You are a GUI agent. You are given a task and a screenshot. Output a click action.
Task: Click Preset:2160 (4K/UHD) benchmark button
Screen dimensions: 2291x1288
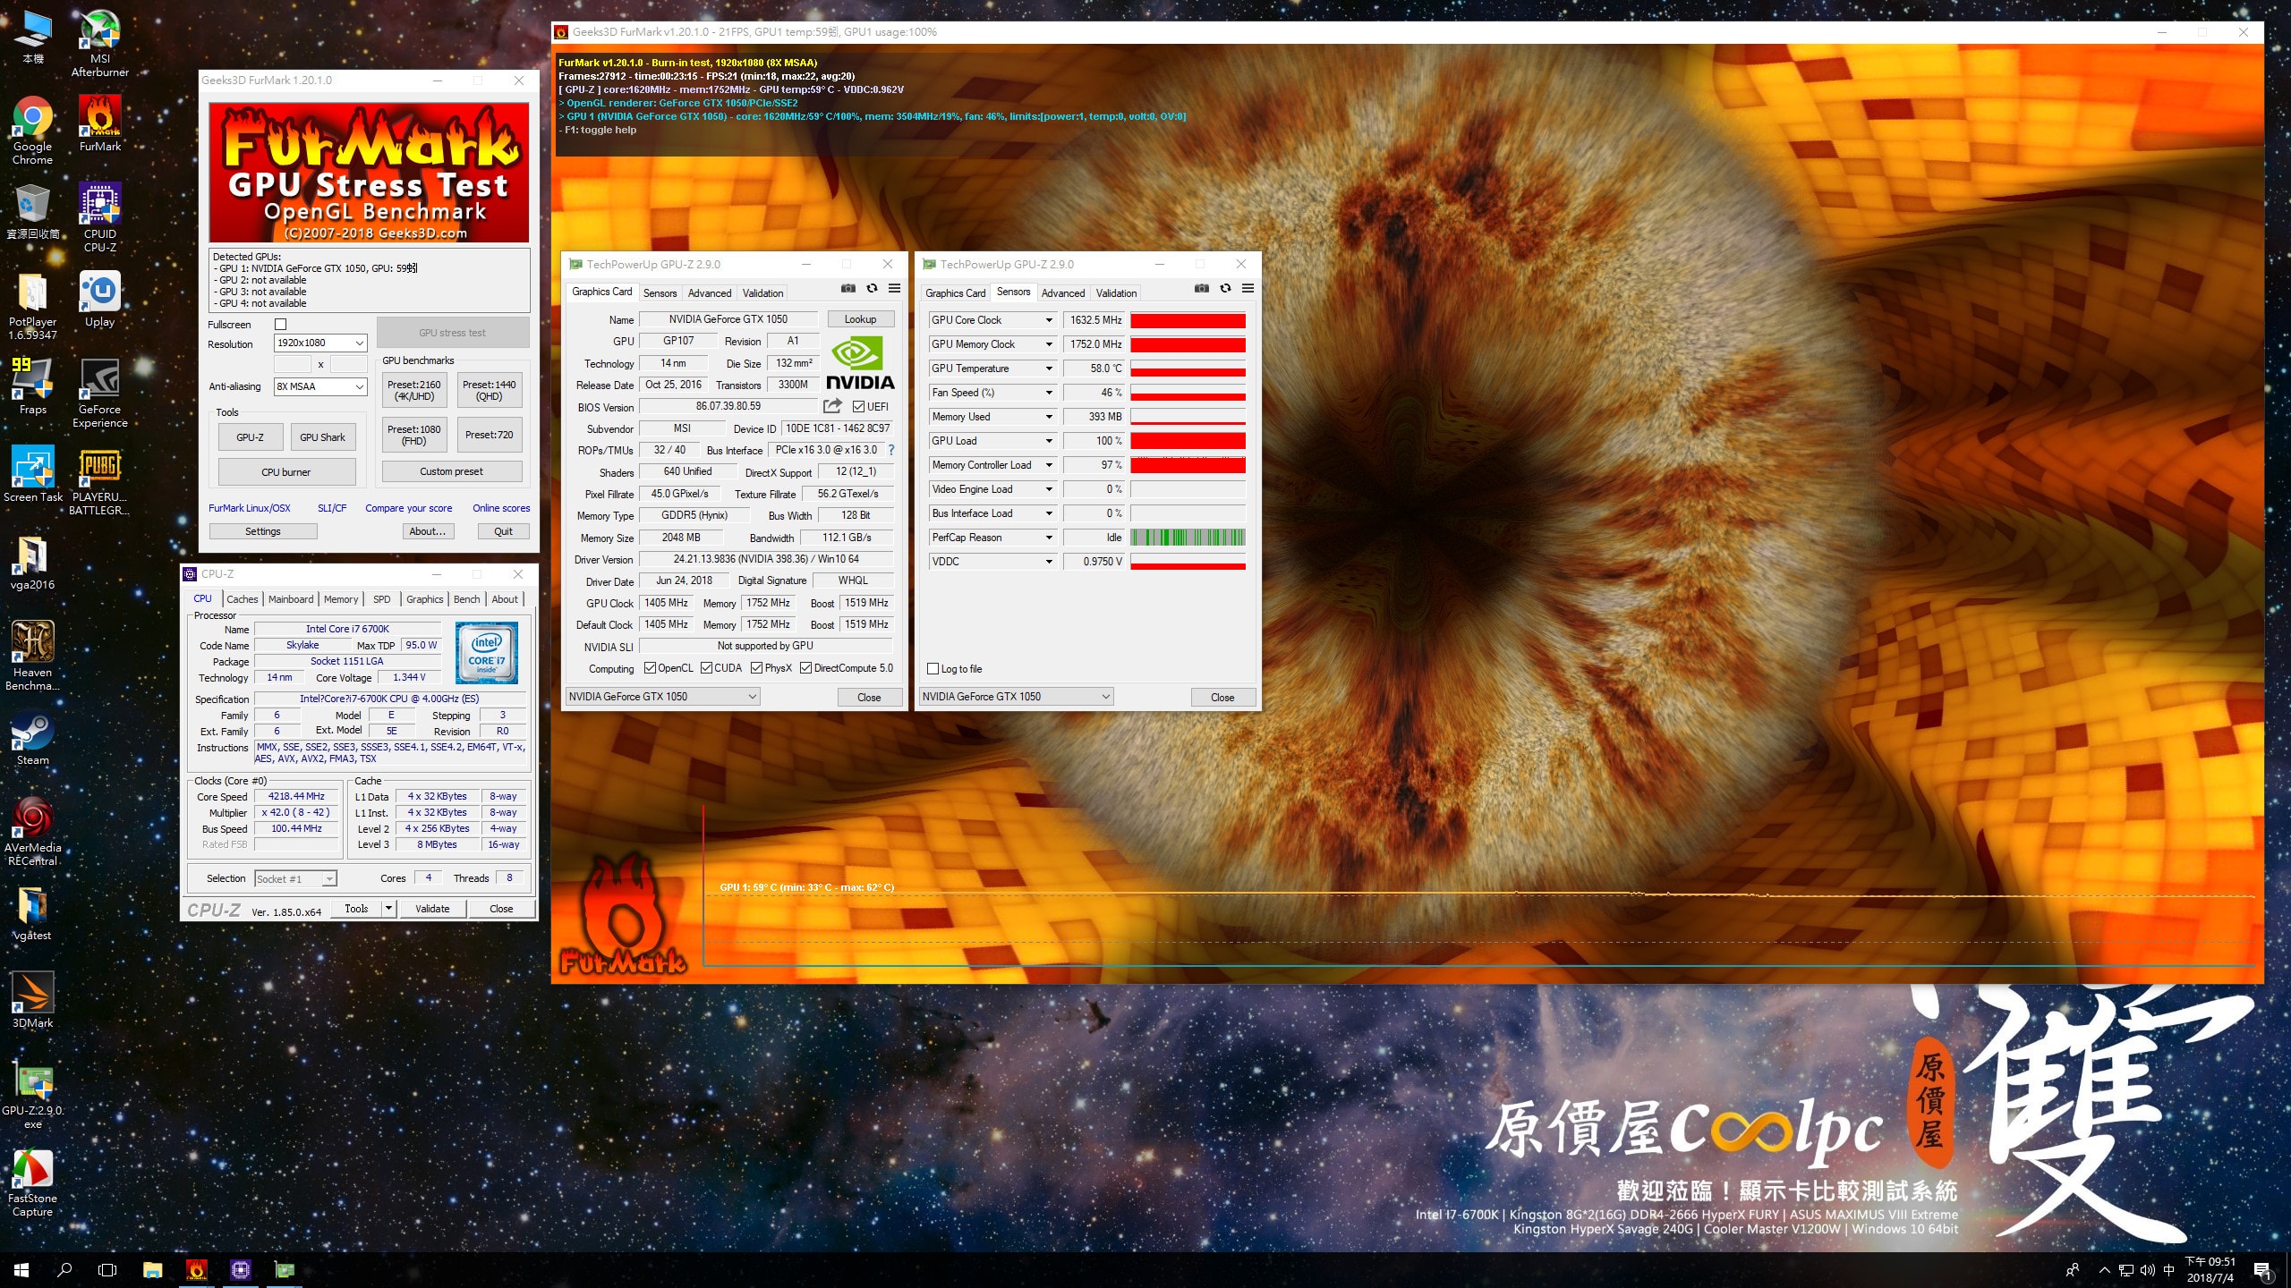[414, 391]
